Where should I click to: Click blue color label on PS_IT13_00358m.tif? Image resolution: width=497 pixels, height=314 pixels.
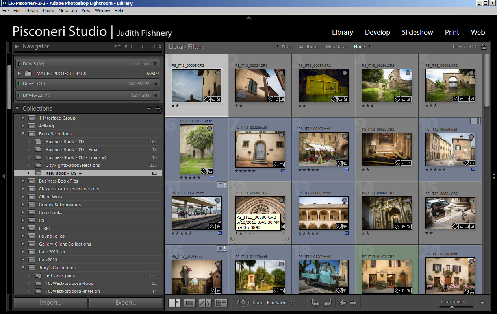[283, 171]
